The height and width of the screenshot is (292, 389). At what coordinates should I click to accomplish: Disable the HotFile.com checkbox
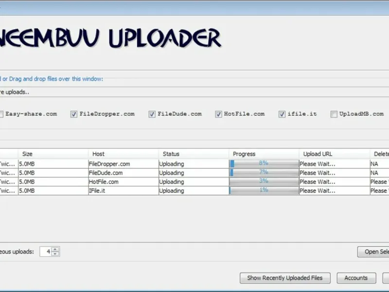pyautogui.click(x=218, y=114)
